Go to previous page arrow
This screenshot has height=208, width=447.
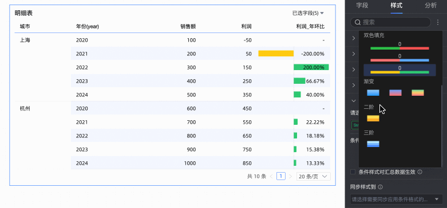coord(271,177)
